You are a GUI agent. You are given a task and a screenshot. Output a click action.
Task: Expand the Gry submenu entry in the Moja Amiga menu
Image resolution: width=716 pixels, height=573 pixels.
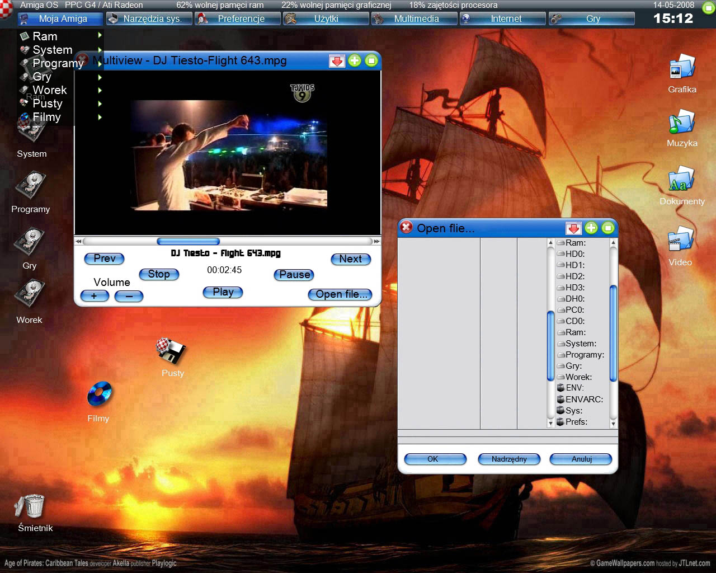point(60,77)
